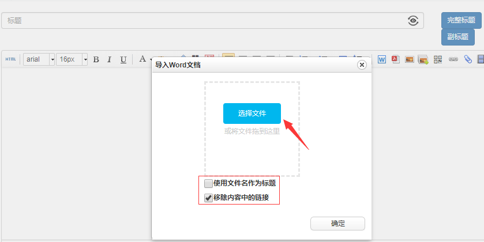The width and height of the screenshot is (484, 242).
Task: Open the arial font family dropdown
Action: [x=39, y=59]
